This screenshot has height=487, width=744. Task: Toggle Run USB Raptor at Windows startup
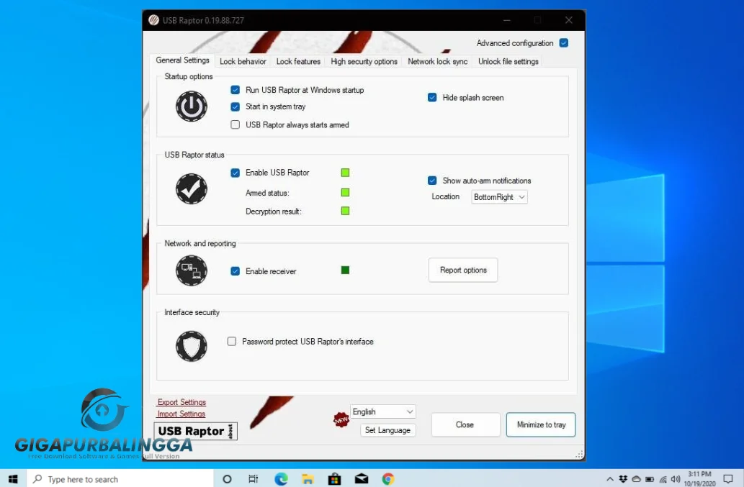click(235, 89)
